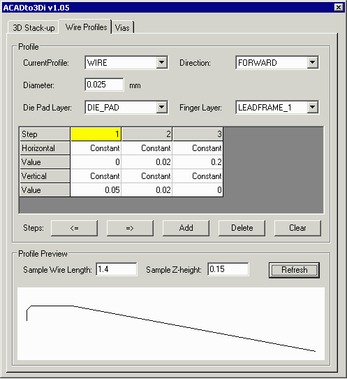Open the CurrentProfile dropdown showing WIRE
This screenshot has height=379, width=347.
[126, 63]
